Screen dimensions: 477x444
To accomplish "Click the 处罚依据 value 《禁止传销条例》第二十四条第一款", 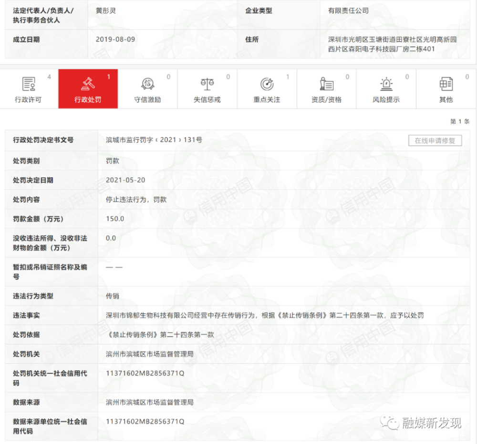I will click(x=160, y=335).
